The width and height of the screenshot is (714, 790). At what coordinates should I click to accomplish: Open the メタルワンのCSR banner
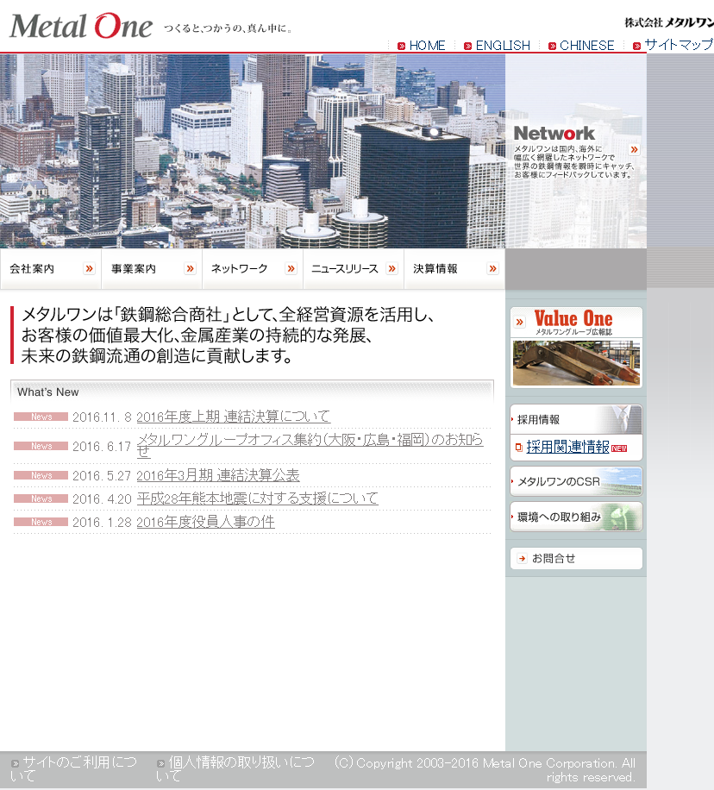pos(576,481)
